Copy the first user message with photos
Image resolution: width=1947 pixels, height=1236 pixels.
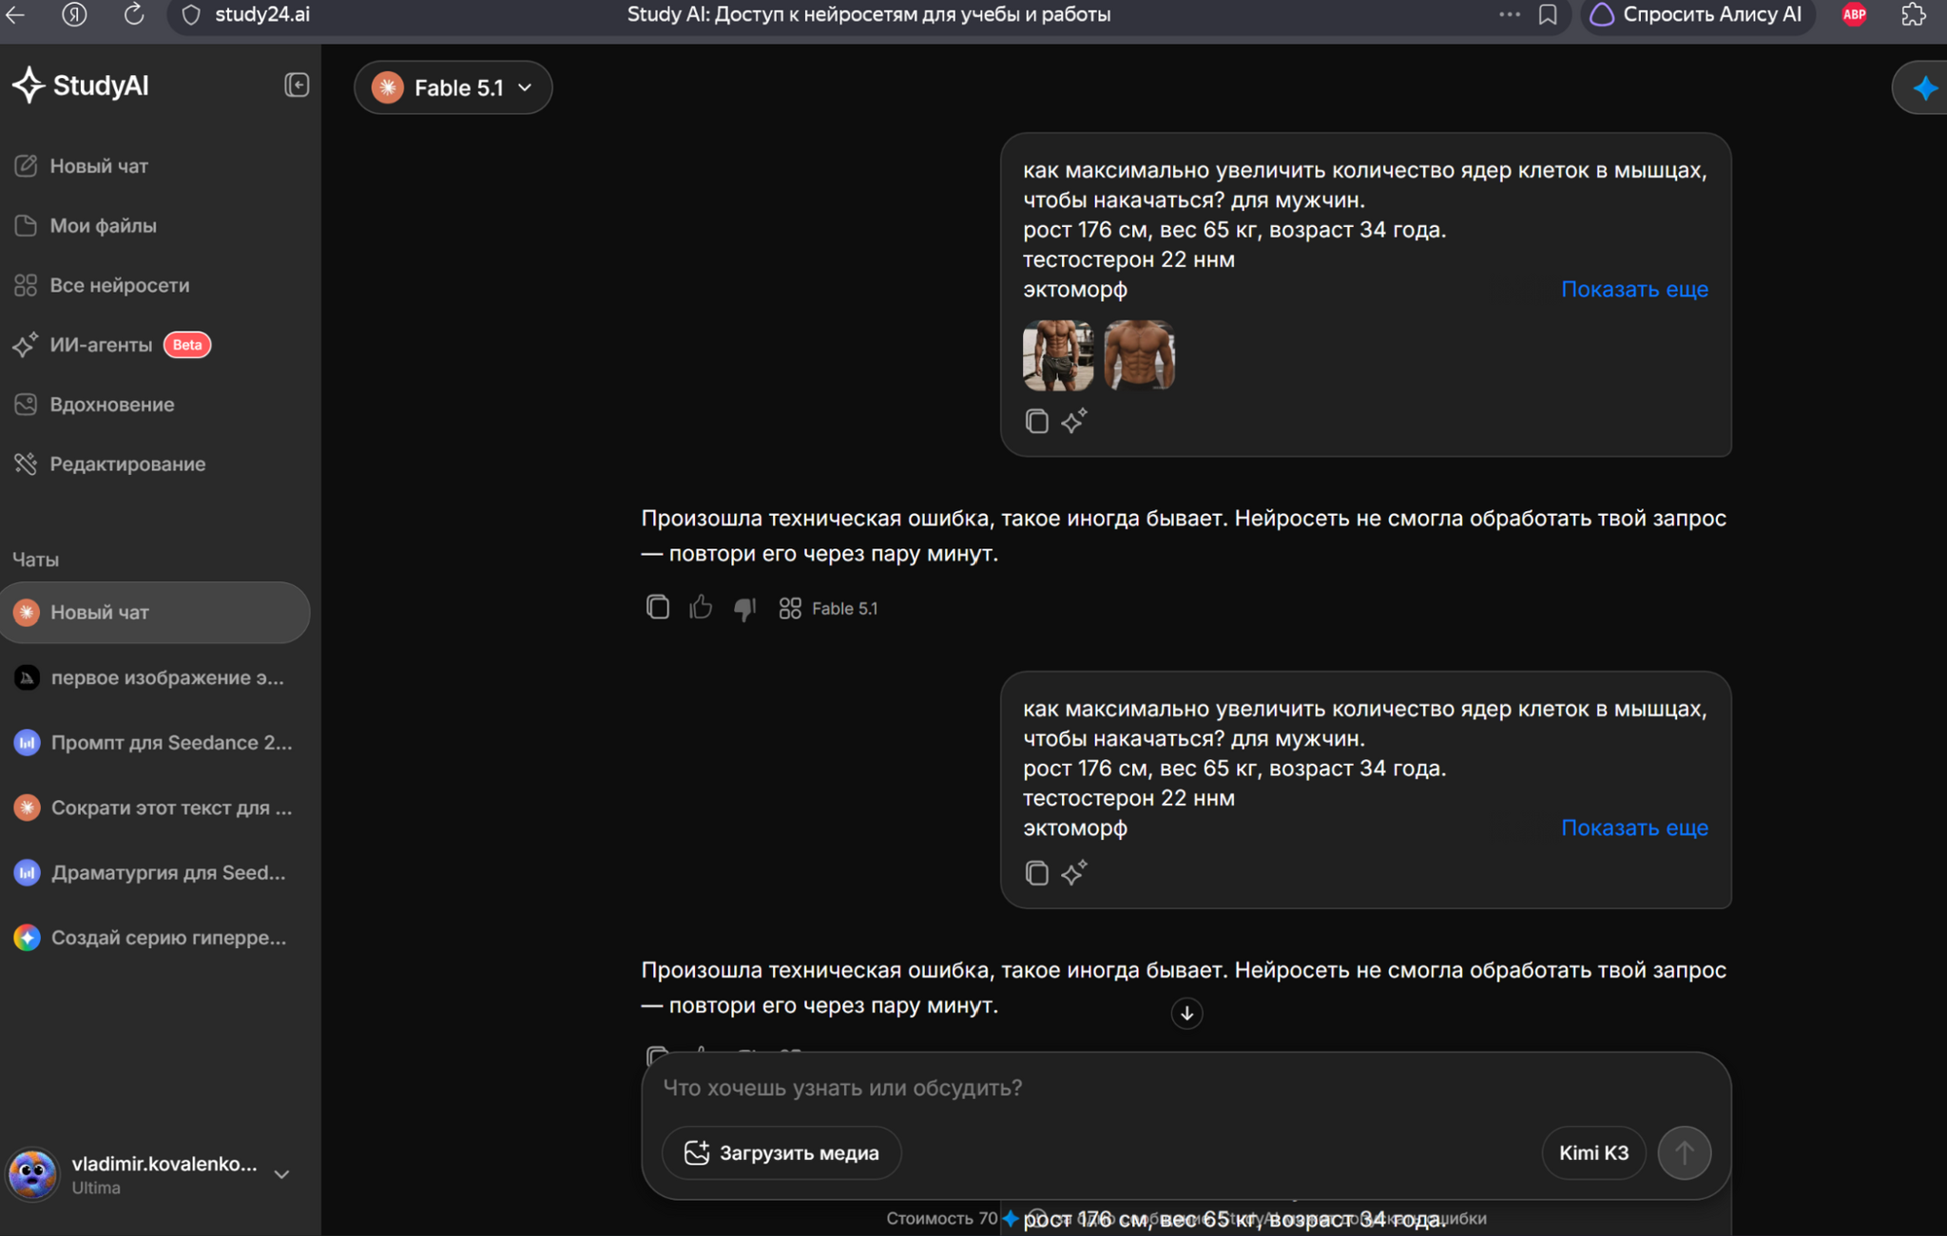tap(1036, 421)
